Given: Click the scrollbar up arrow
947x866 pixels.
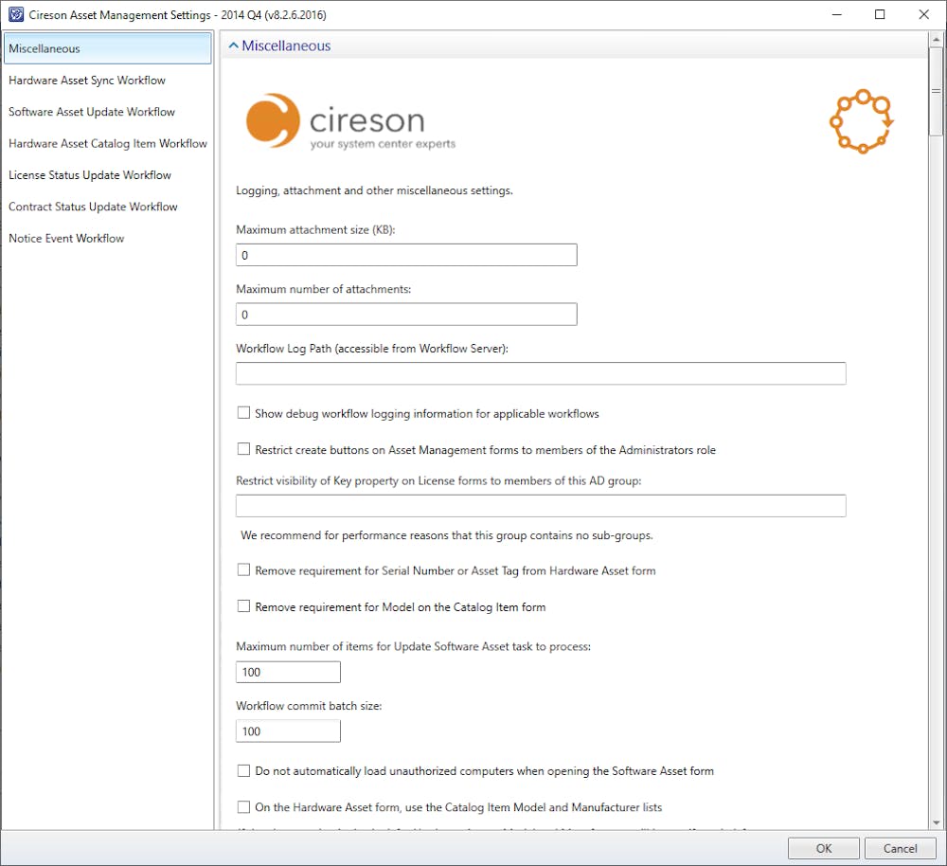Looking at the screenshot, I should pos(936,36).
